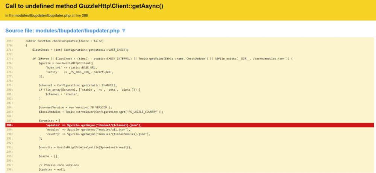Click the 'Source file: modules/tbupdater/tbupdater.php' heading
This screenshot has height=173, width=376.
tap(62, 30)
